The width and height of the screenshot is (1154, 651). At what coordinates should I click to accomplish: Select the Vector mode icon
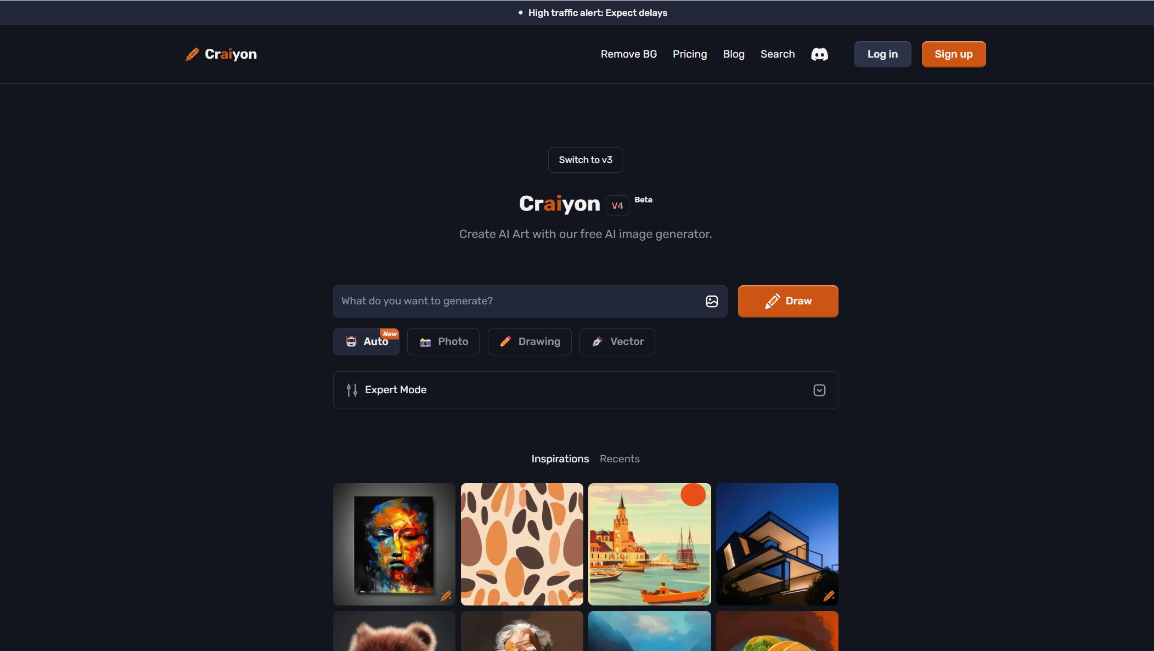click(597, 341)
